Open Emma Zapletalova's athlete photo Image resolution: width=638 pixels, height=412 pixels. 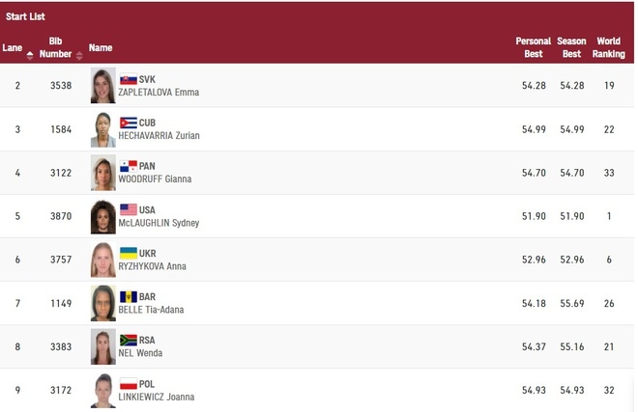pyautogui.click(x=102, y=86)
